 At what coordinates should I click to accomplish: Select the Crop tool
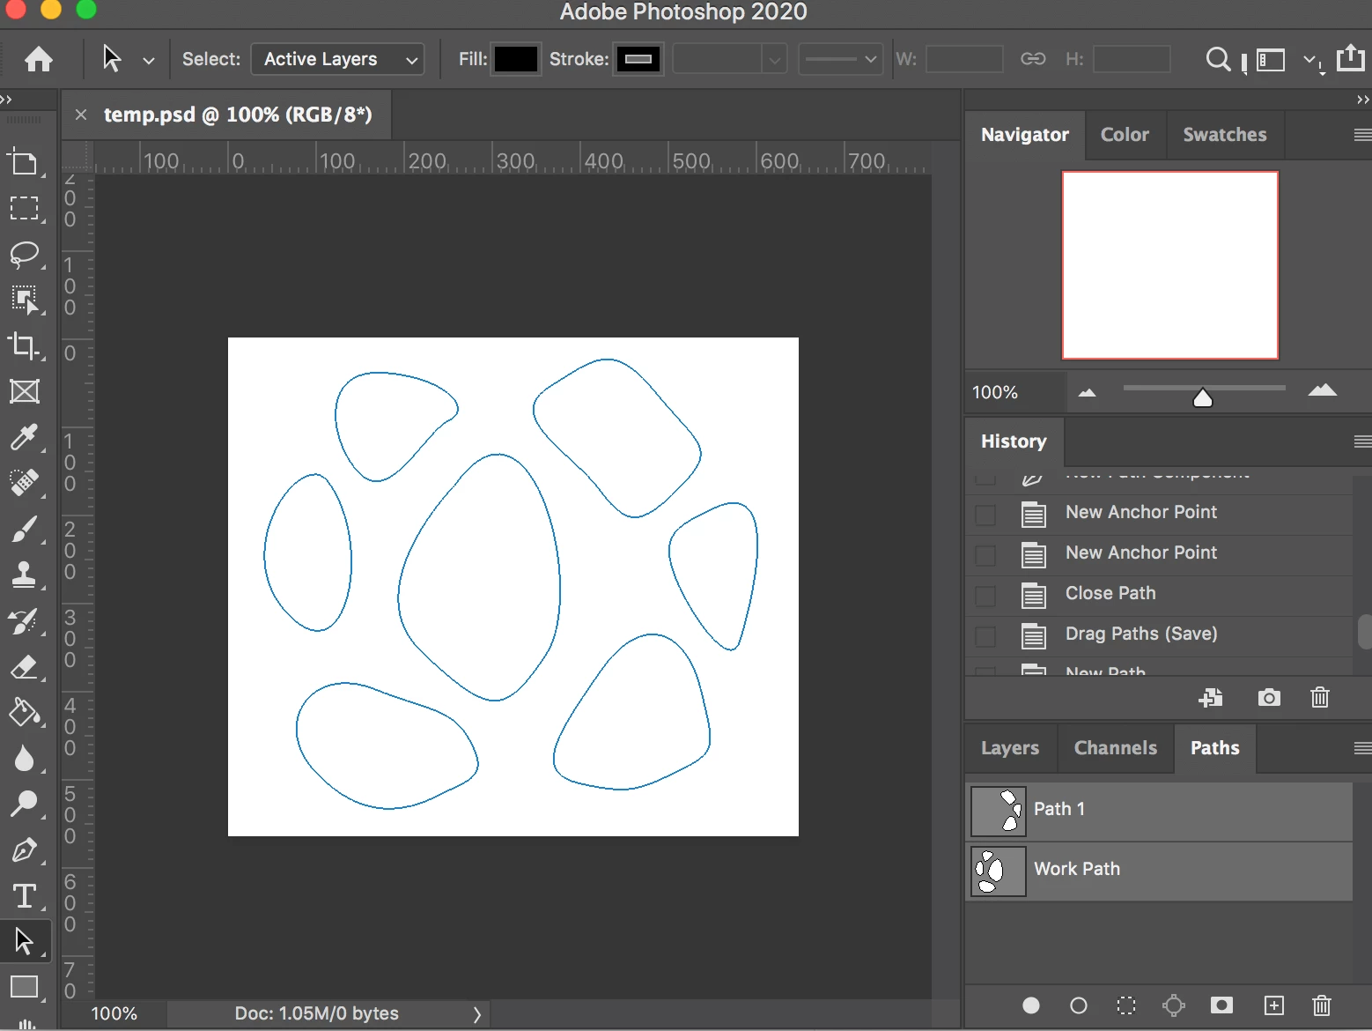pos(24,345)
